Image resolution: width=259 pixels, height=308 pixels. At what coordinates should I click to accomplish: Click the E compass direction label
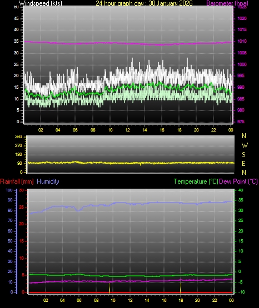tap(243, 163)
